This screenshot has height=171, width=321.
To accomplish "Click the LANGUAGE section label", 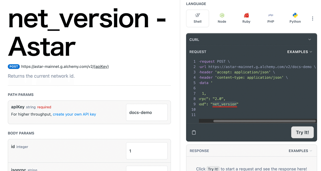I will (196, 4).
